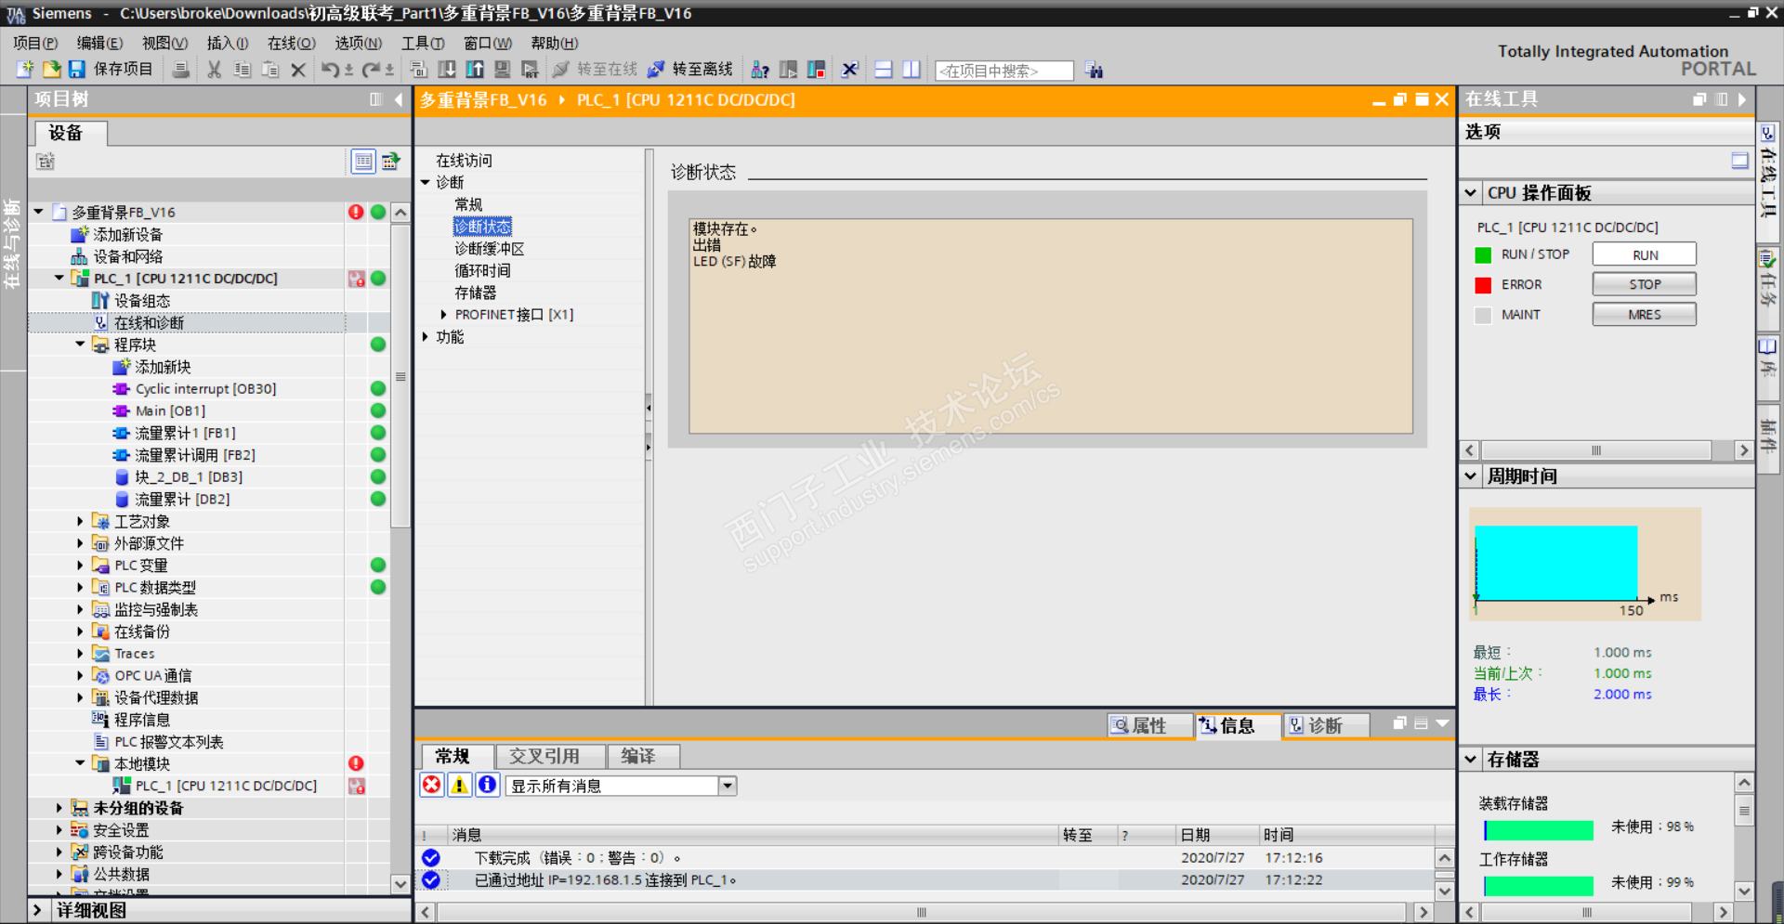Open the 诊断 inspector tab
Image resolution: width=1784 pixels, height=924 pixels.
[x=1326, y=725]
